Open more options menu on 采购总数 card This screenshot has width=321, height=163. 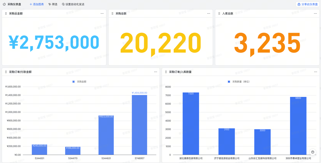(209, 14)
